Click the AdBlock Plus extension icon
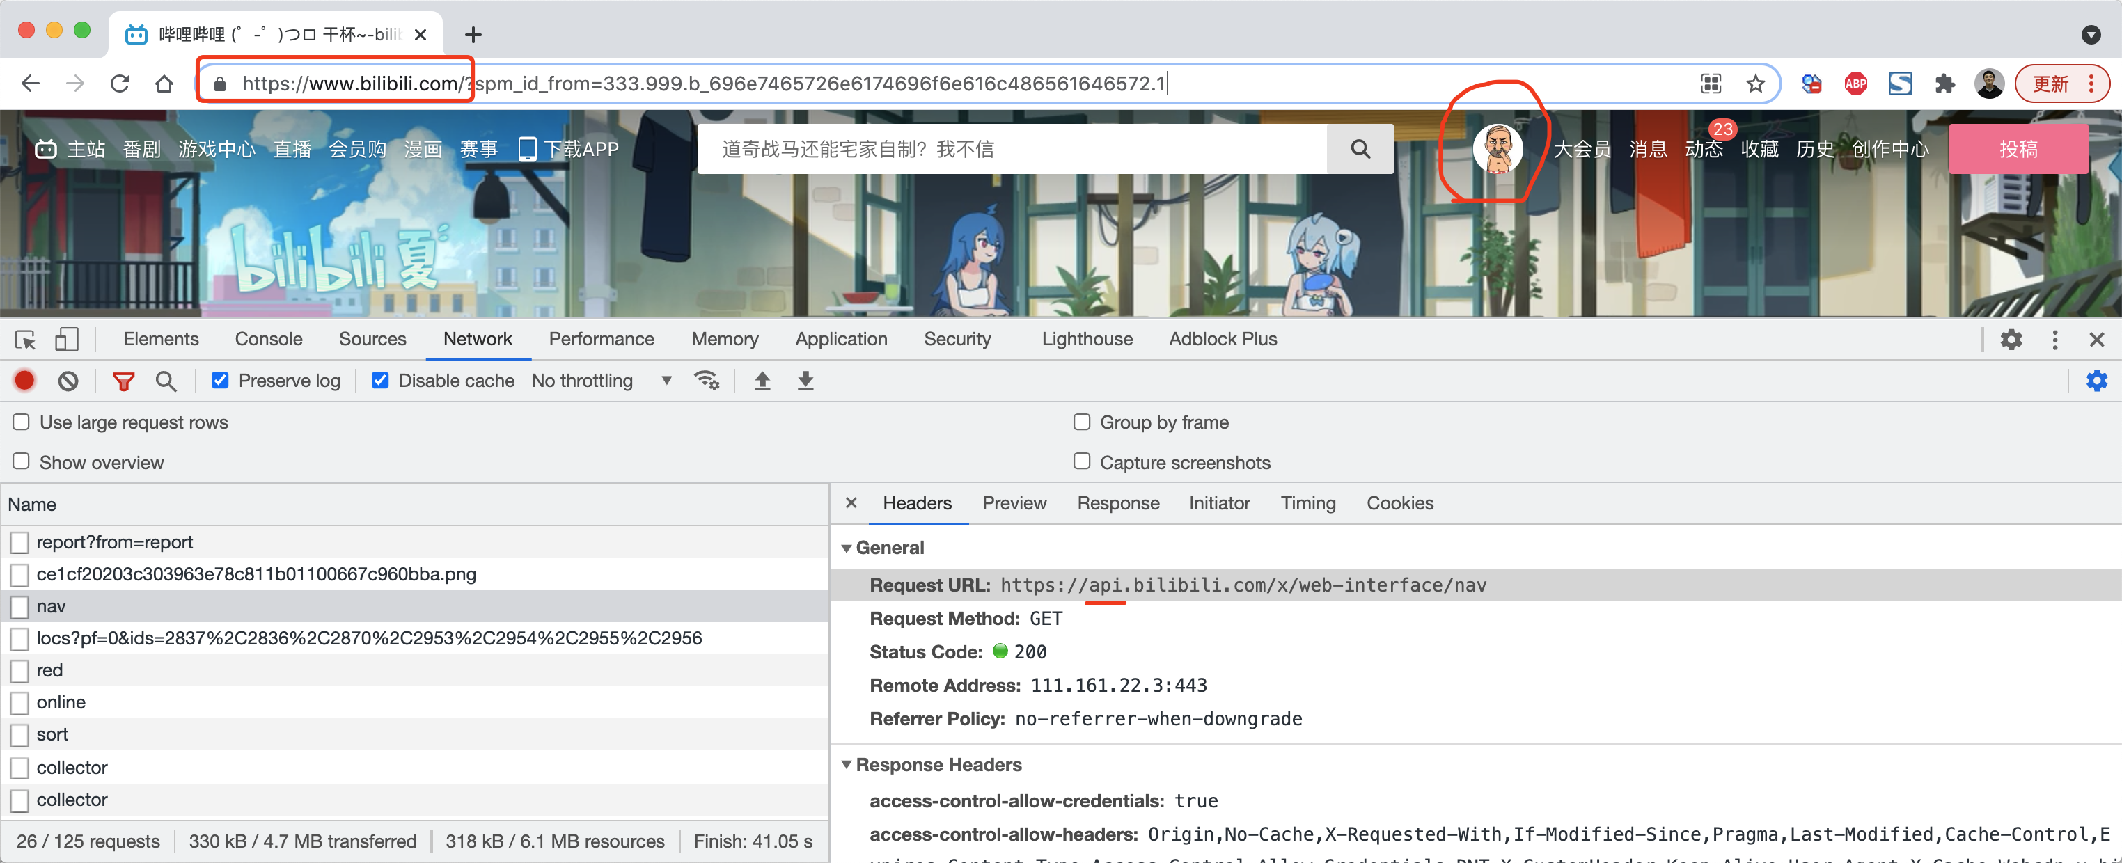 tap(1855, 84)
